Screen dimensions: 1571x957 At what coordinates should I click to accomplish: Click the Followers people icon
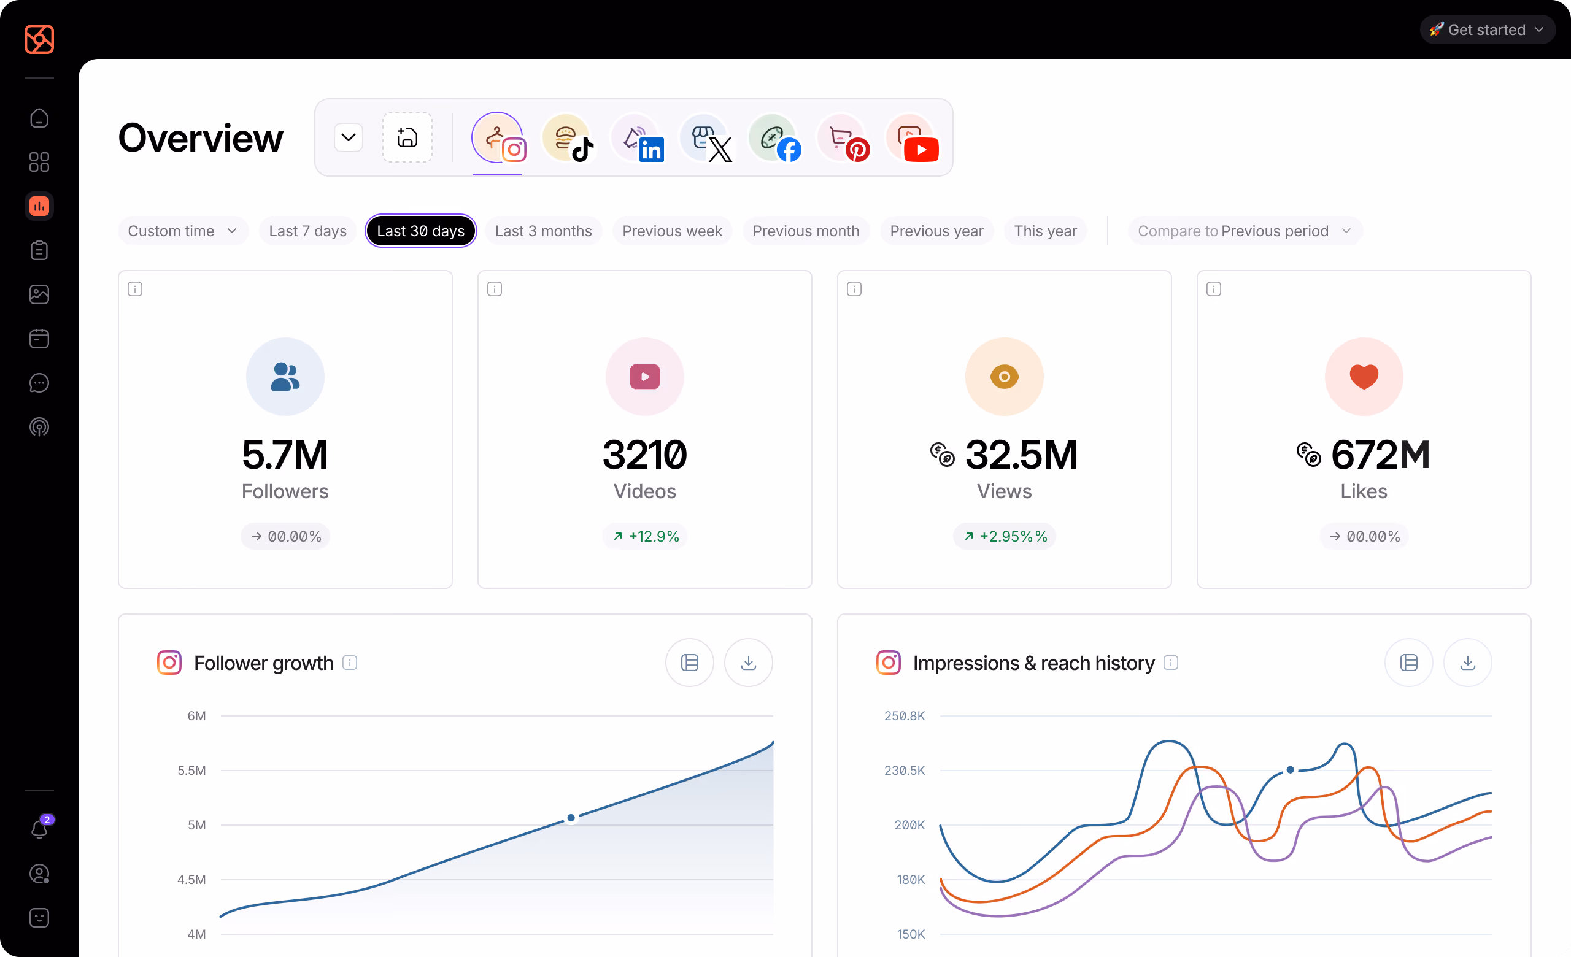[285, 377]
